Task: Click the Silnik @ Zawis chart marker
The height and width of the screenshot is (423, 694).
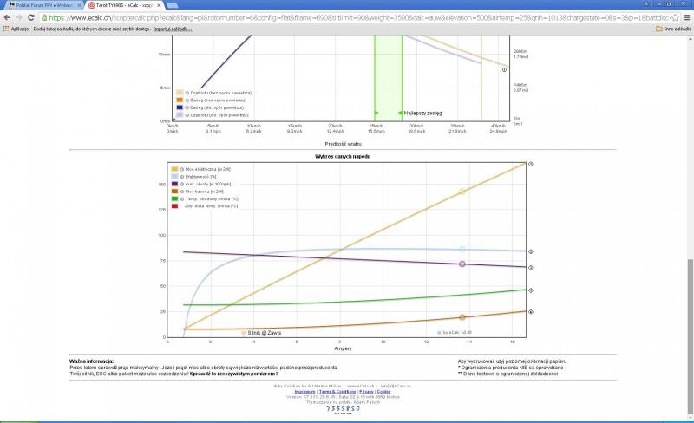Action: pos(244,332)
